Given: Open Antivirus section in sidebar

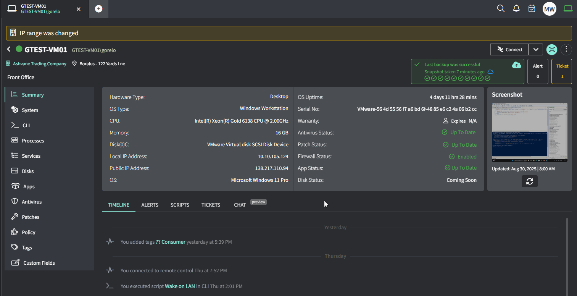Looking at the screenshot, I should coord(32,202).
